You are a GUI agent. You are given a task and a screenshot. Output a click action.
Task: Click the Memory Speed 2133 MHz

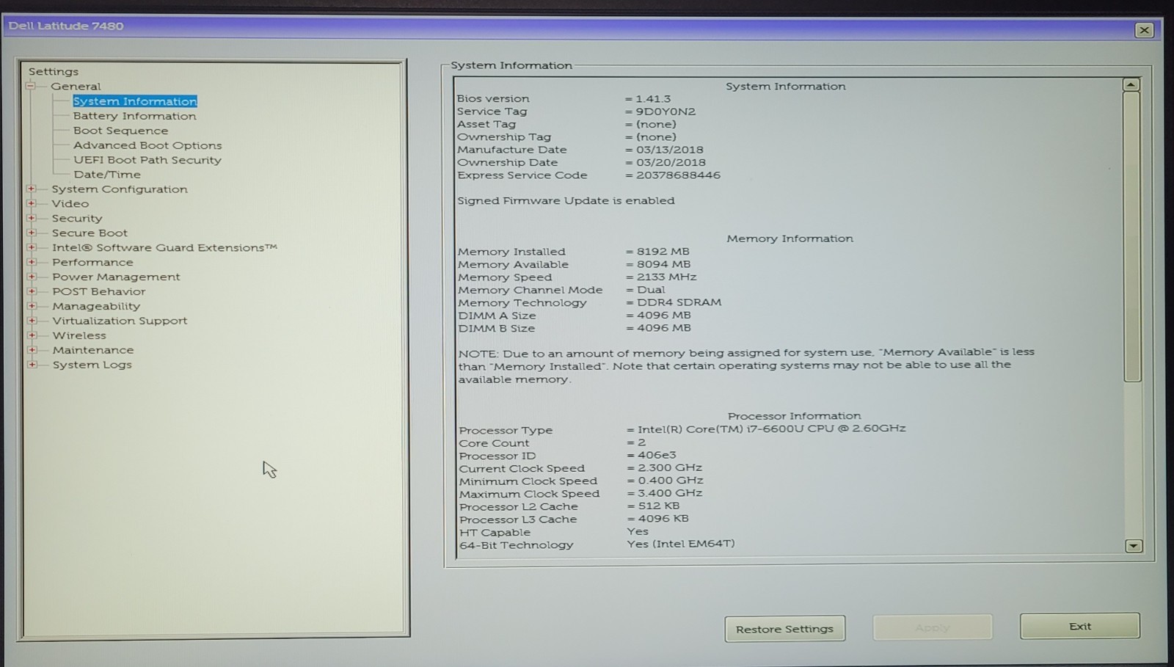(667, 277)
